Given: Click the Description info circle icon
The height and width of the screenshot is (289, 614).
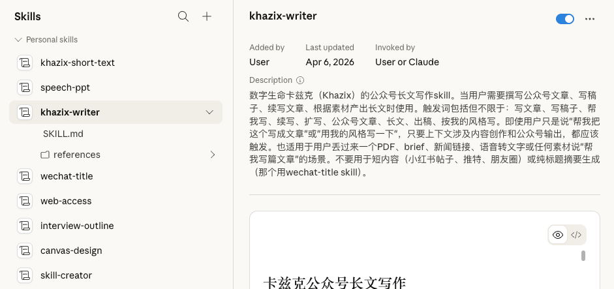Looking at the screenshot, I should click(x=300, y=80).
